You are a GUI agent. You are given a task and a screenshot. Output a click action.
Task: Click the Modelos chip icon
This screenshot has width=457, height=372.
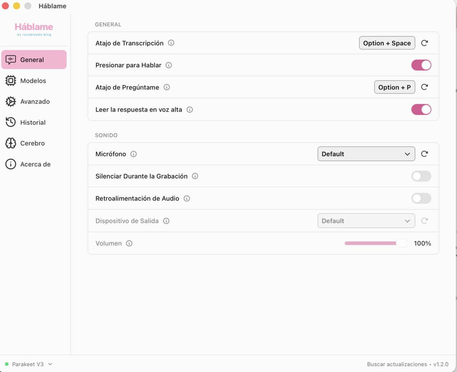(x=11, y=81)
